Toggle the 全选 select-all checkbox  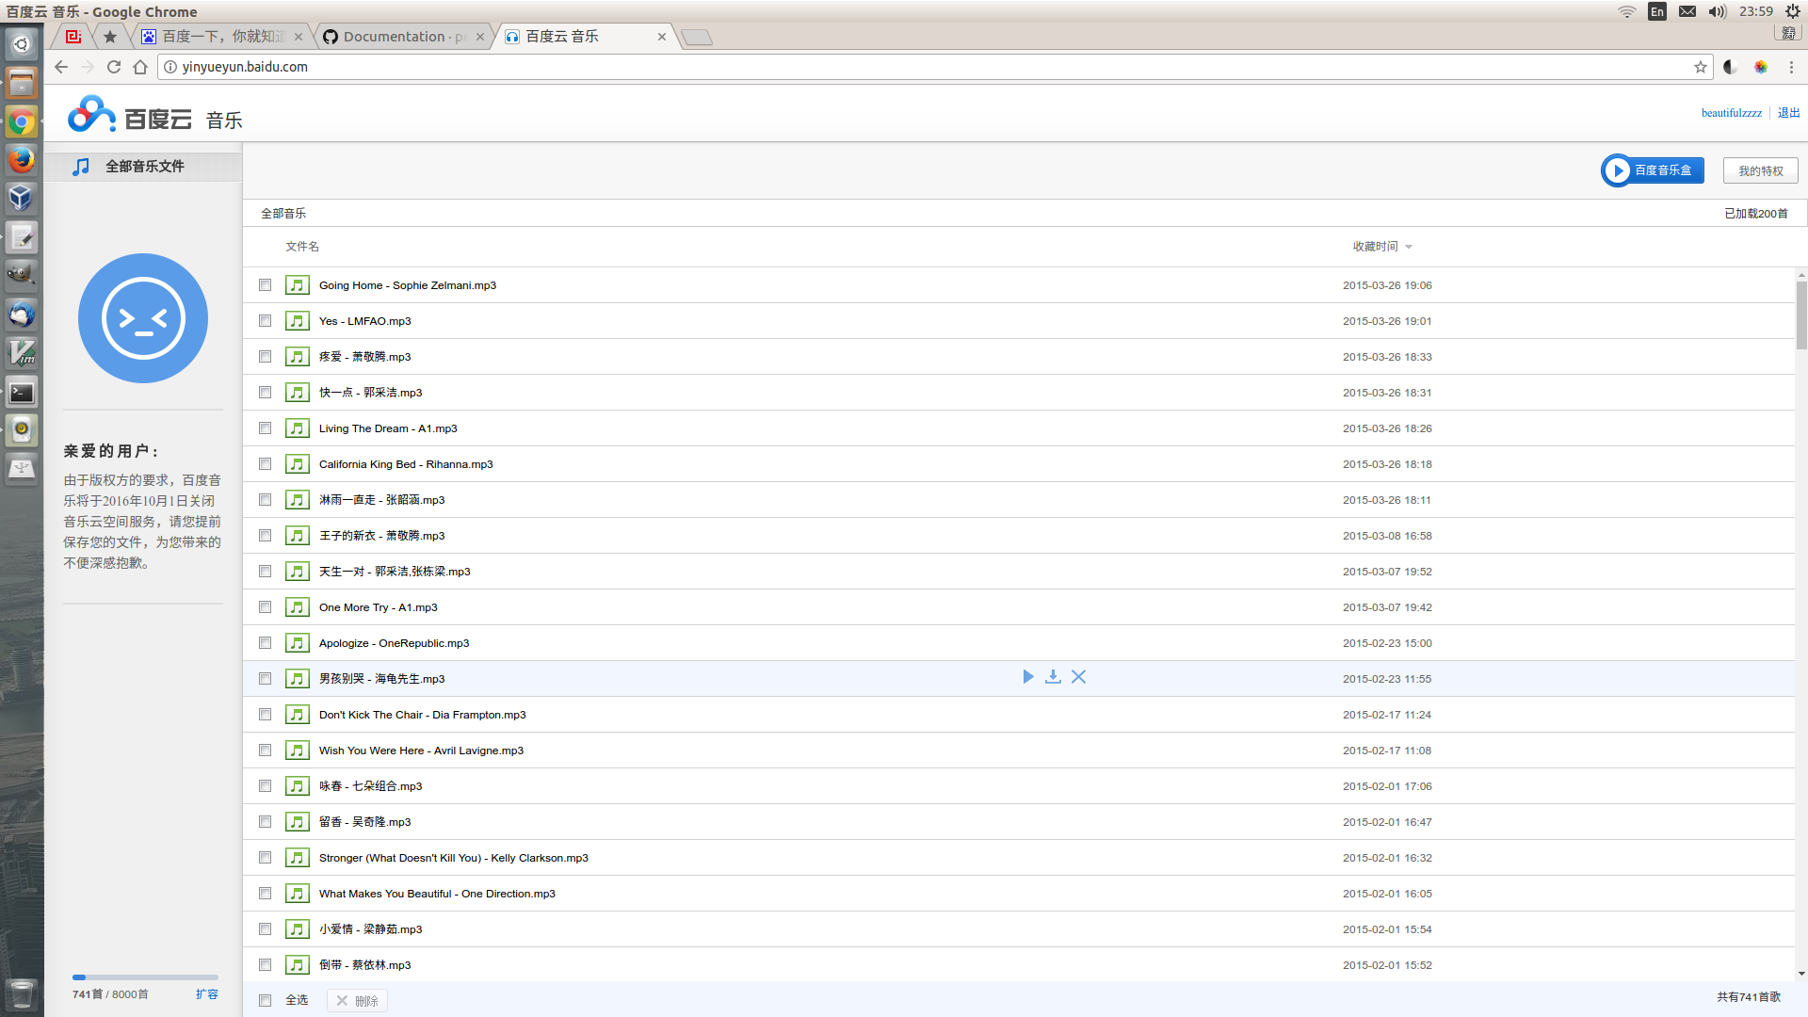(x=265, y=1000)
